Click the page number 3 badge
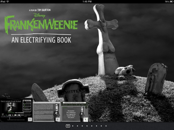 [x=85, y=119]
